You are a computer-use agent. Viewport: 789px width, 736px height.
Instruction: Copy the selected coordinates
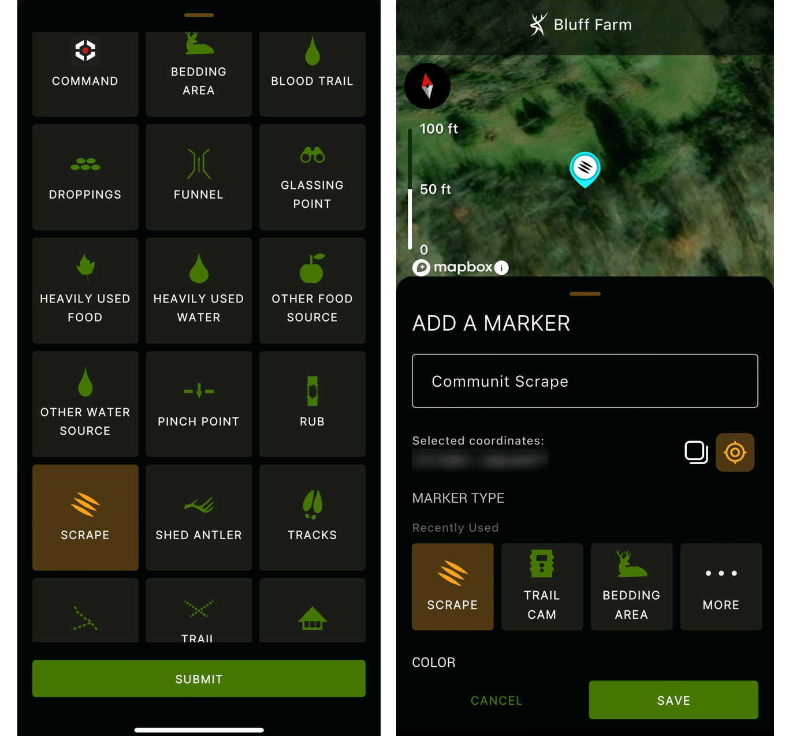696,453
